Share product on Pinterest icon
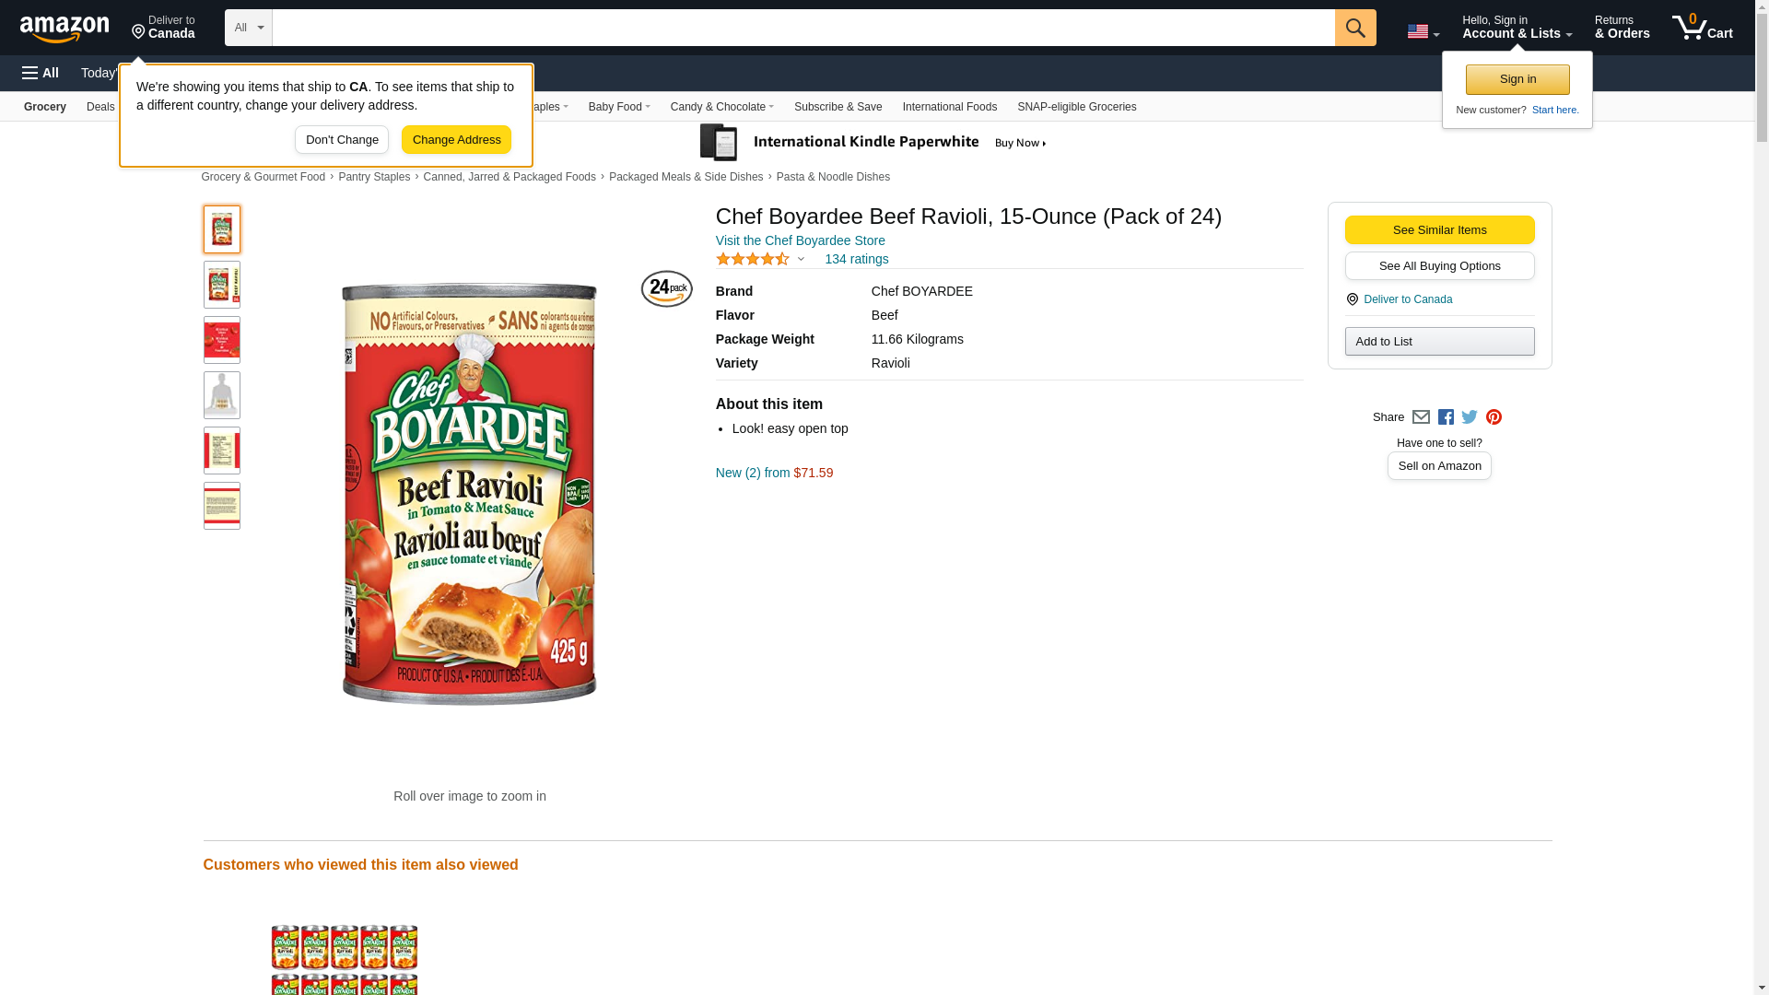 tap(1494, 417)
